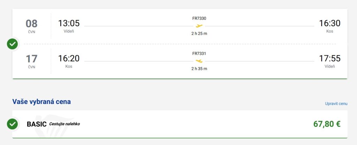Click the green checkmark beside the flights card
The width and height of the screenshot is (357, 145).
tap(13, 44)
